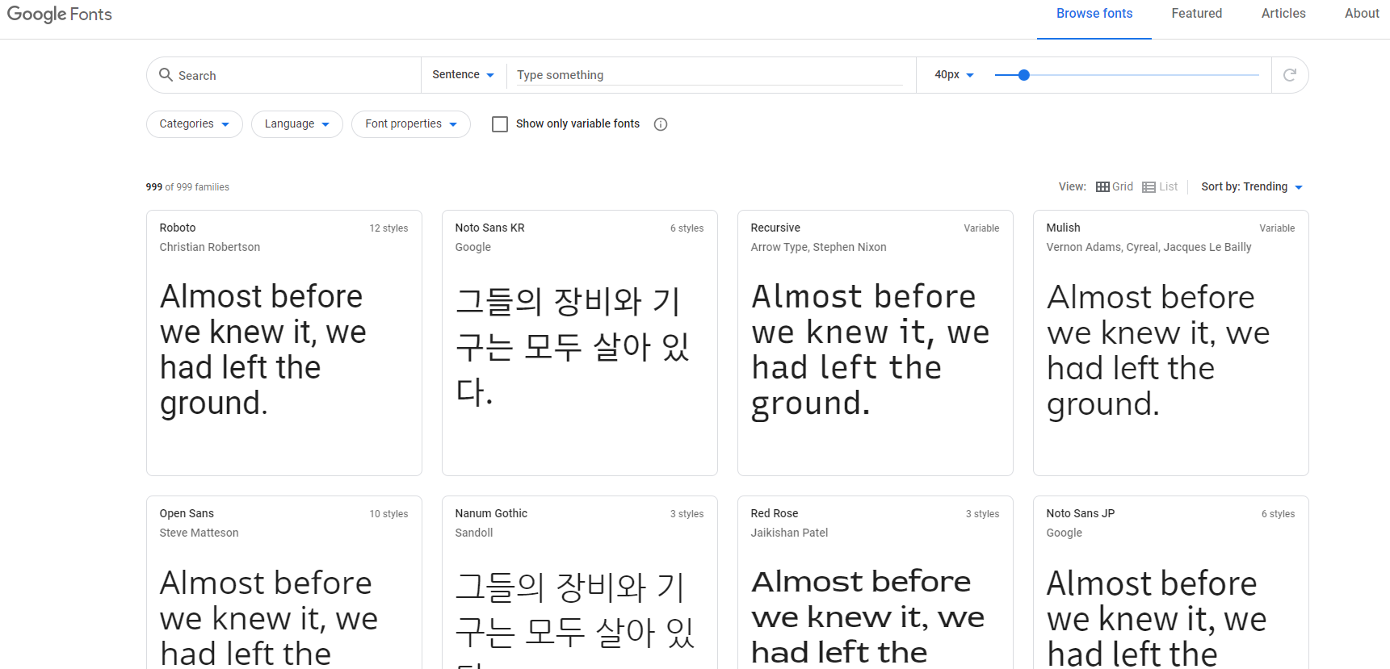Click the 6 styles label on Noto Sans KR
The height and width of the screenshot is (669, 1390).
pyautogui.click(x=687, y=228)
